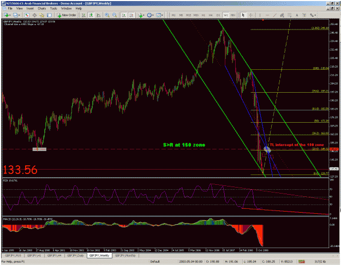Click the RSI indicator panel label
The width and height of the screenshot is (341, 265).
click(10, 180)
